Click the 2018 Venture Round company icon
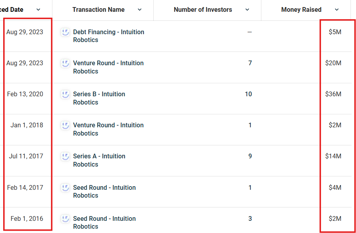The height and width of the screenshot is (233, 356). click(65, 125)
